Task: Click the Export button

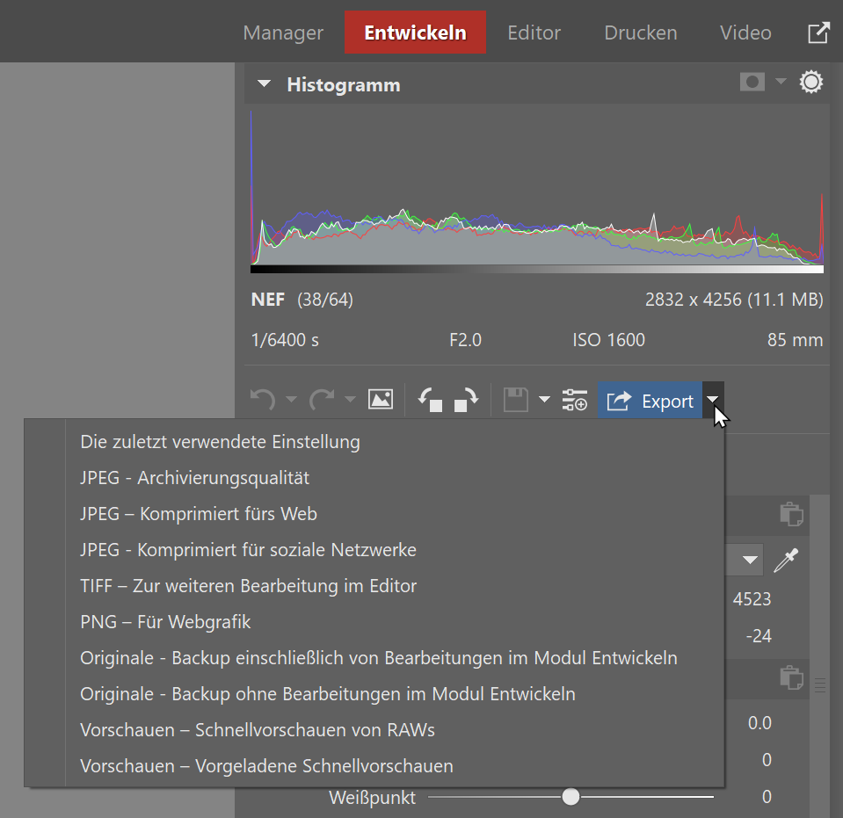Action: [650, 400]
